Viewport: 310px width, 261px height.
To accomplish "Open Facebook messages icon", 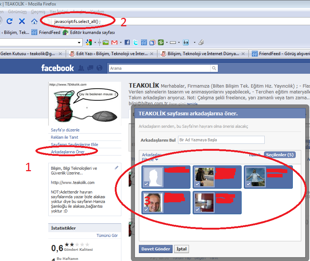I will (x=90, y=68).
